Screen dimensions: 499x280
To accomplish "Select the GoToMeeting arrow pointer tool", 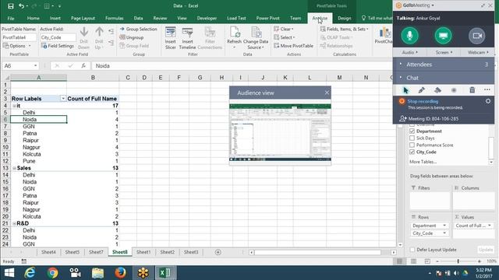I will (405, 90).
